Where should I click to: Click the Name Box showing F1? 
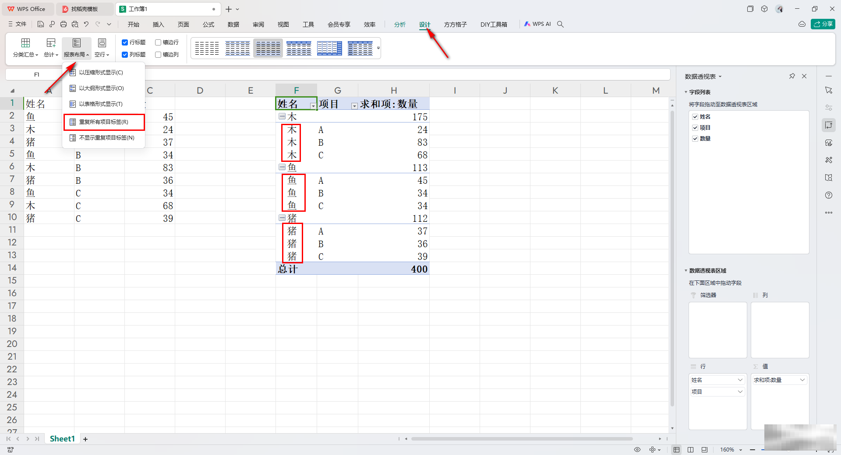tap(37, 74)
